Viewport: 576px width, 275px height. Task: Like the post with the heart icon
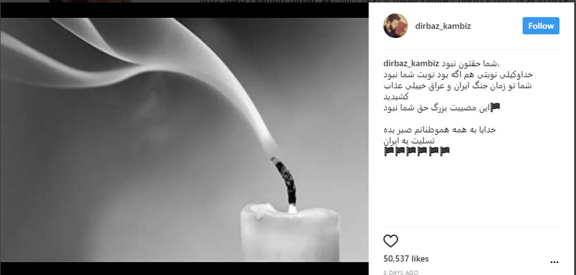click(391, 240)
